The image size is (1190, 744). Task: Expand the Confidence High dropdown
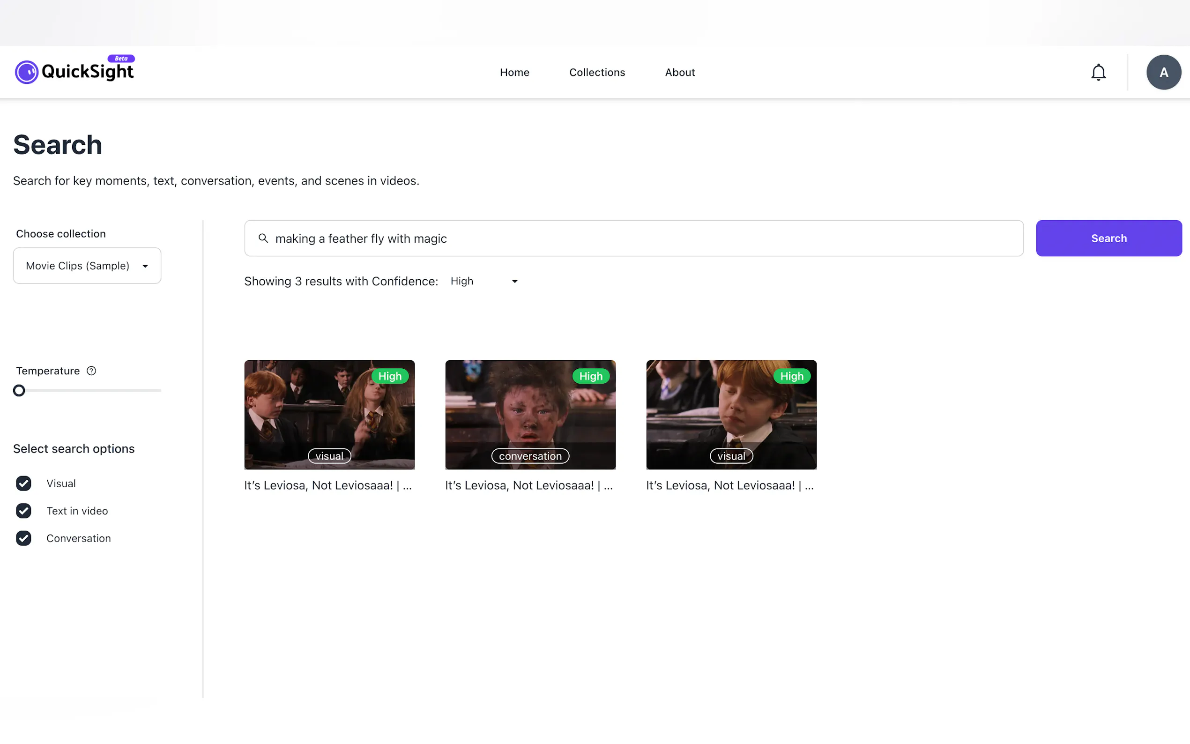coord(484,282)
